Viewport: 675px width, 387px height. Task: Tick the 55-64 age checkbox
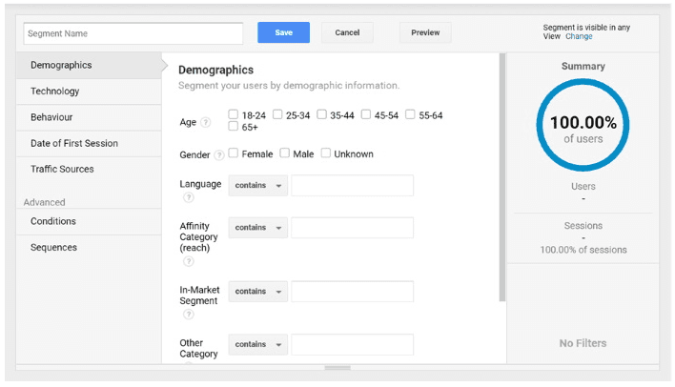point(410,114)
